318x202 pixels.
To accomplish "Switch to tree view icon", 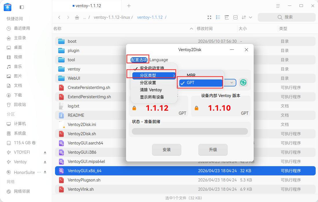I will pos(227,17).
